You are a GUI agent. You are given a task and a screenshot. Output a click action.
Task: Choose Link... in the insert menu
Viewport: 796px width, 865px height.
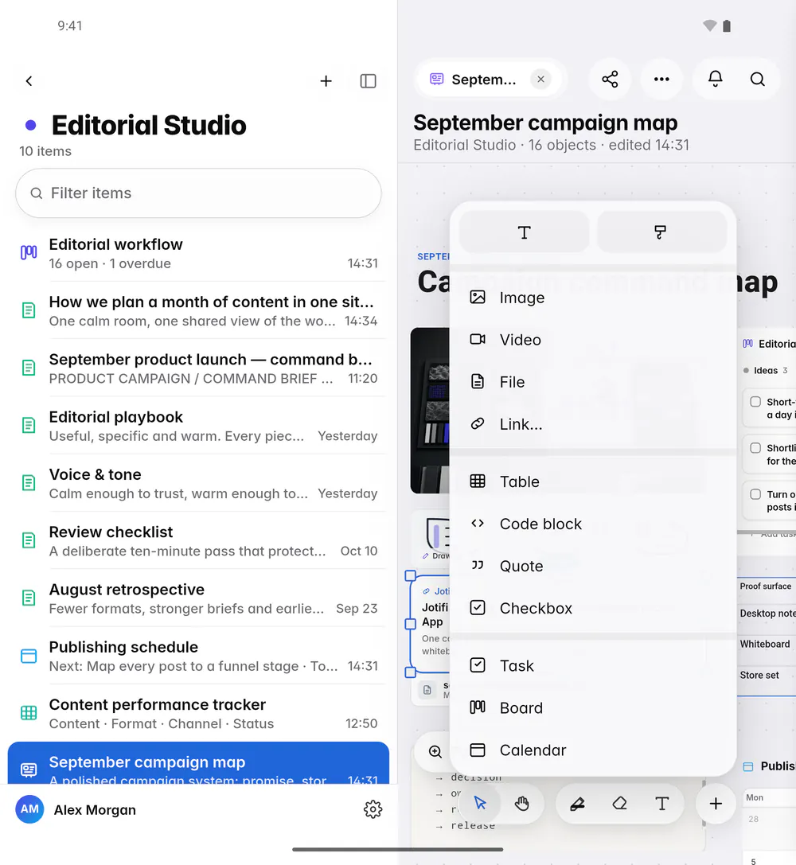(x=593, y=424)
